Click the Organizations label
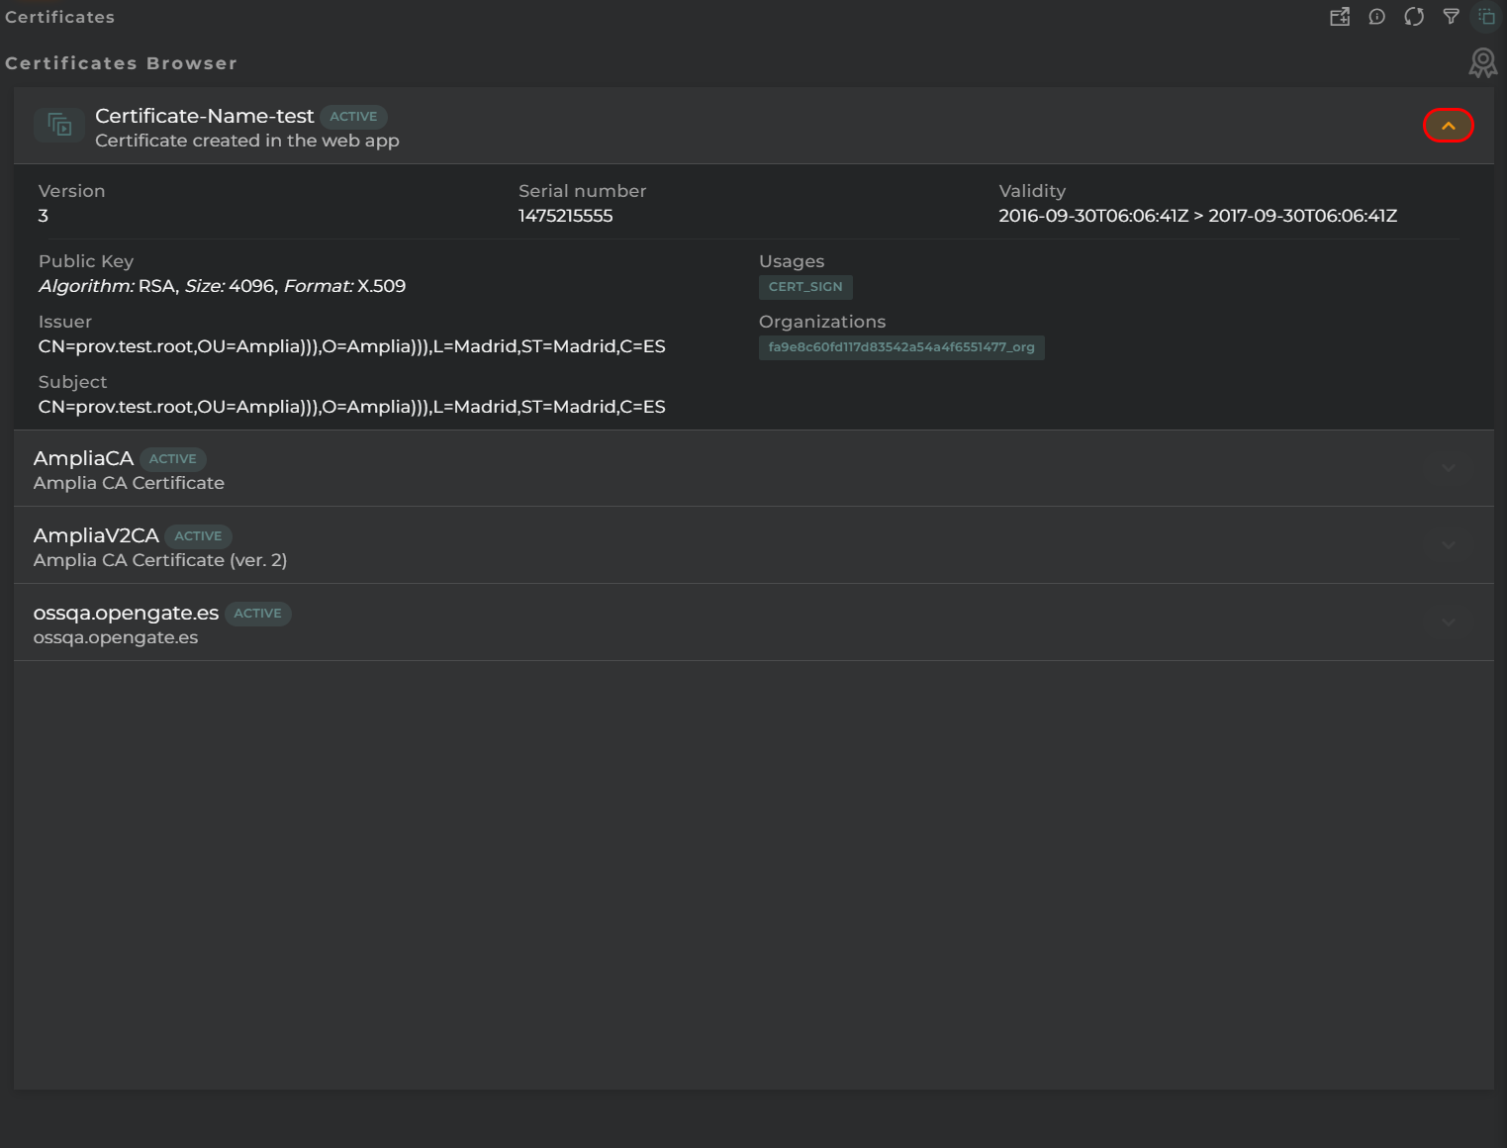1507x1148 pixels. [x=822, y=322]
